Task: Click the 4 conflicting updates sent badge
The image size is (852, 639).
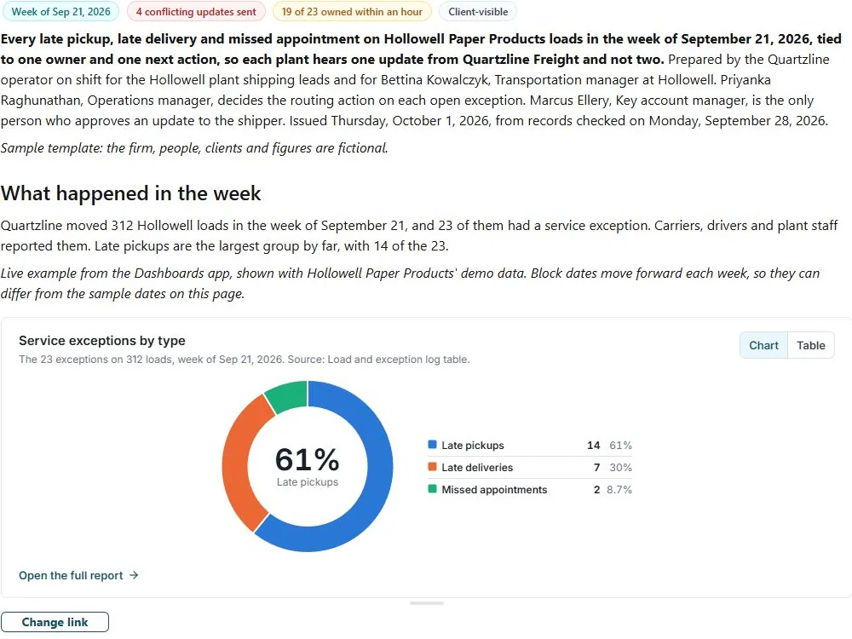Action: 196,11
